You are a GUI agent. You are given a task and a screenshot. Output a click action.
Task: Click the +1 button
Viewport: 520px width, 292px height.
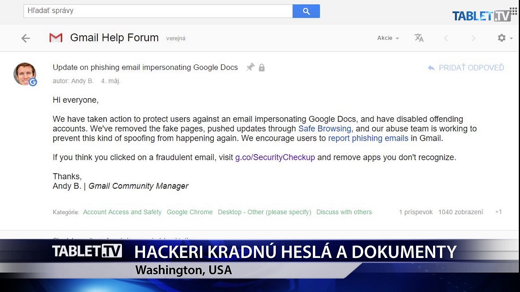pyautogui.click(x=498, y=212)
